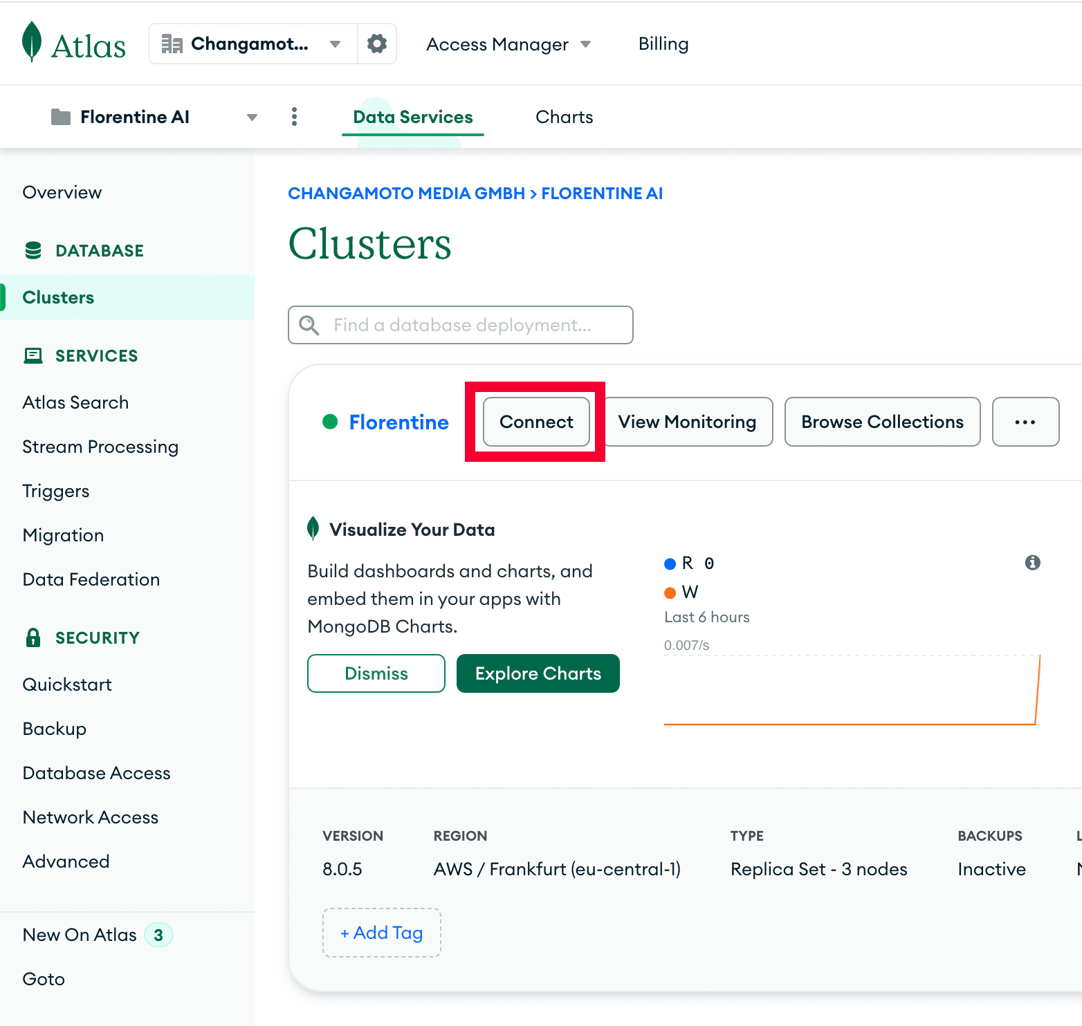
Task: Click the SERVICES monitor icon
Action: pos(33,355)
